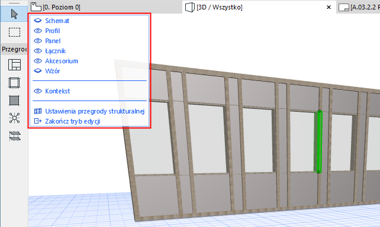Select the green highlighted frame profile
Screen dimensions: 380x227
pyautogui.click(x=318, y=141)
